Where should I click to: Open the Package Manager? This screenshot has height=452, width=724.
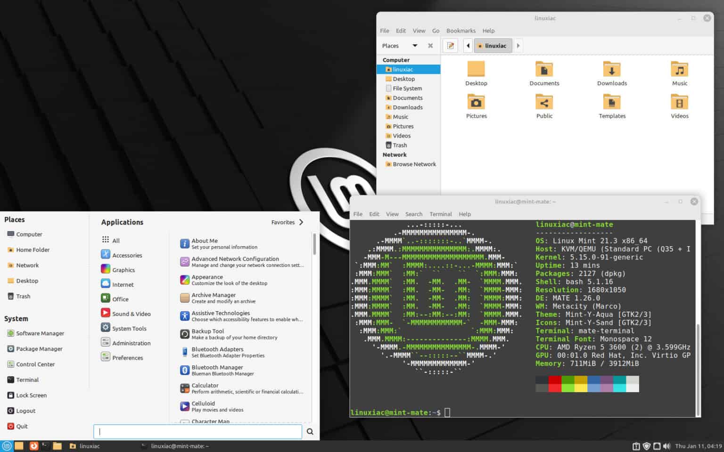[x=40, y=348]
